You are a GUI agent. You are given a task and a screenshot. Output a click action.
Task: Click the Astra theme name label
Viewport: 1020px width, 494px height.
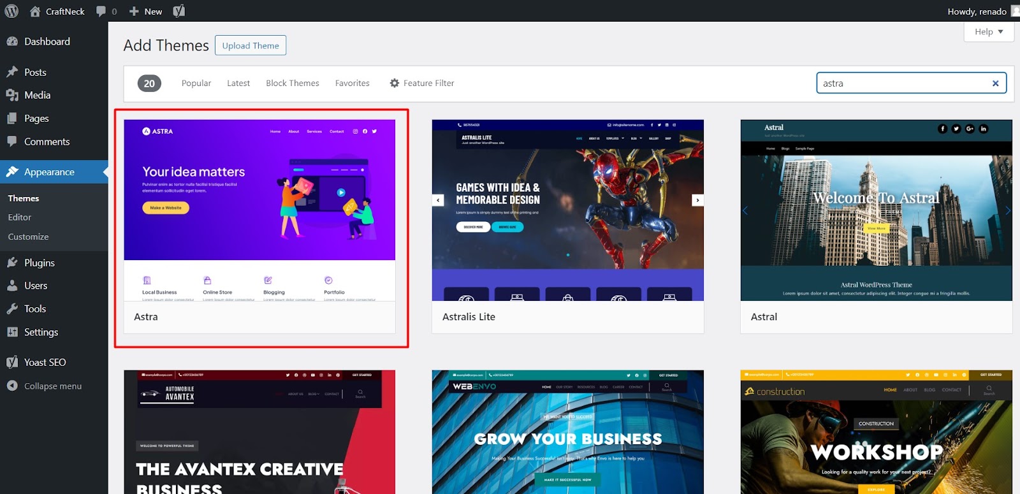coord(146,317)
